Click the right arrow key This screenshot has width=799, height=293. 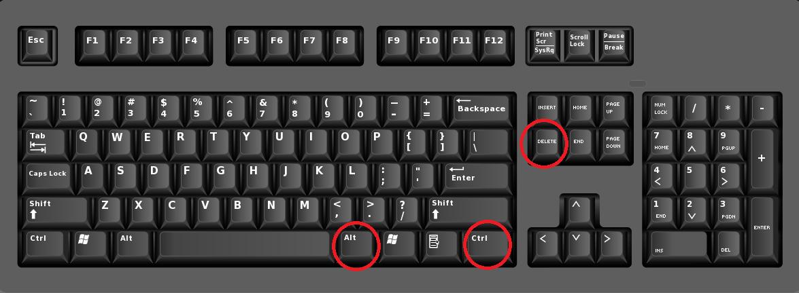[x=612, y=243]
